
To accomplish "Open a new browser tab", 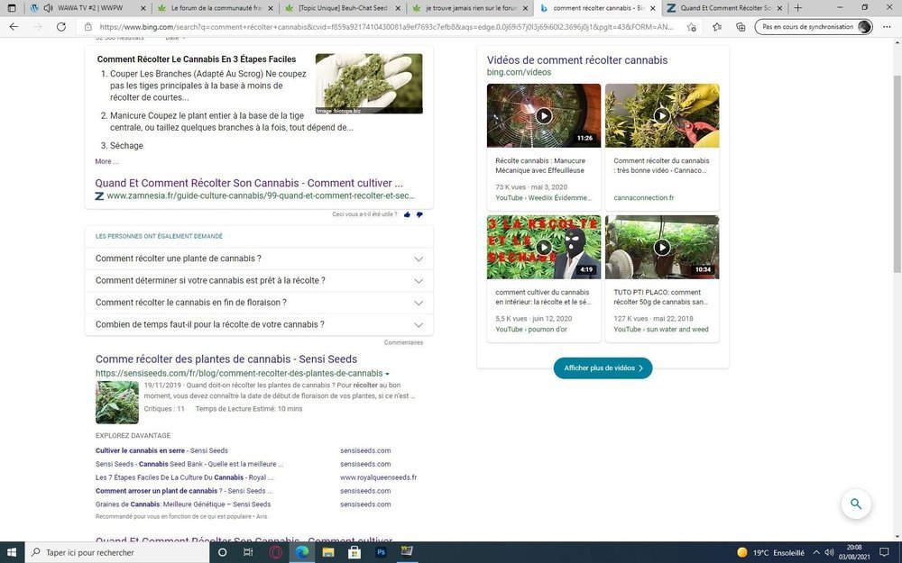I will 798,8.
